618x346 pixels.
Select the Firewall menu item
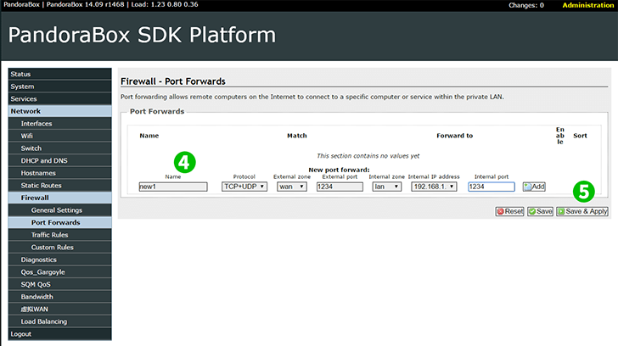pyautogui.click(x=60, y=198)
